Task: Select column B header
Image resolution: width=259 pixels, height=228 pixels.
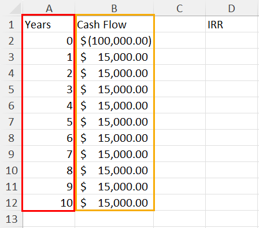Action: [114, 8]
